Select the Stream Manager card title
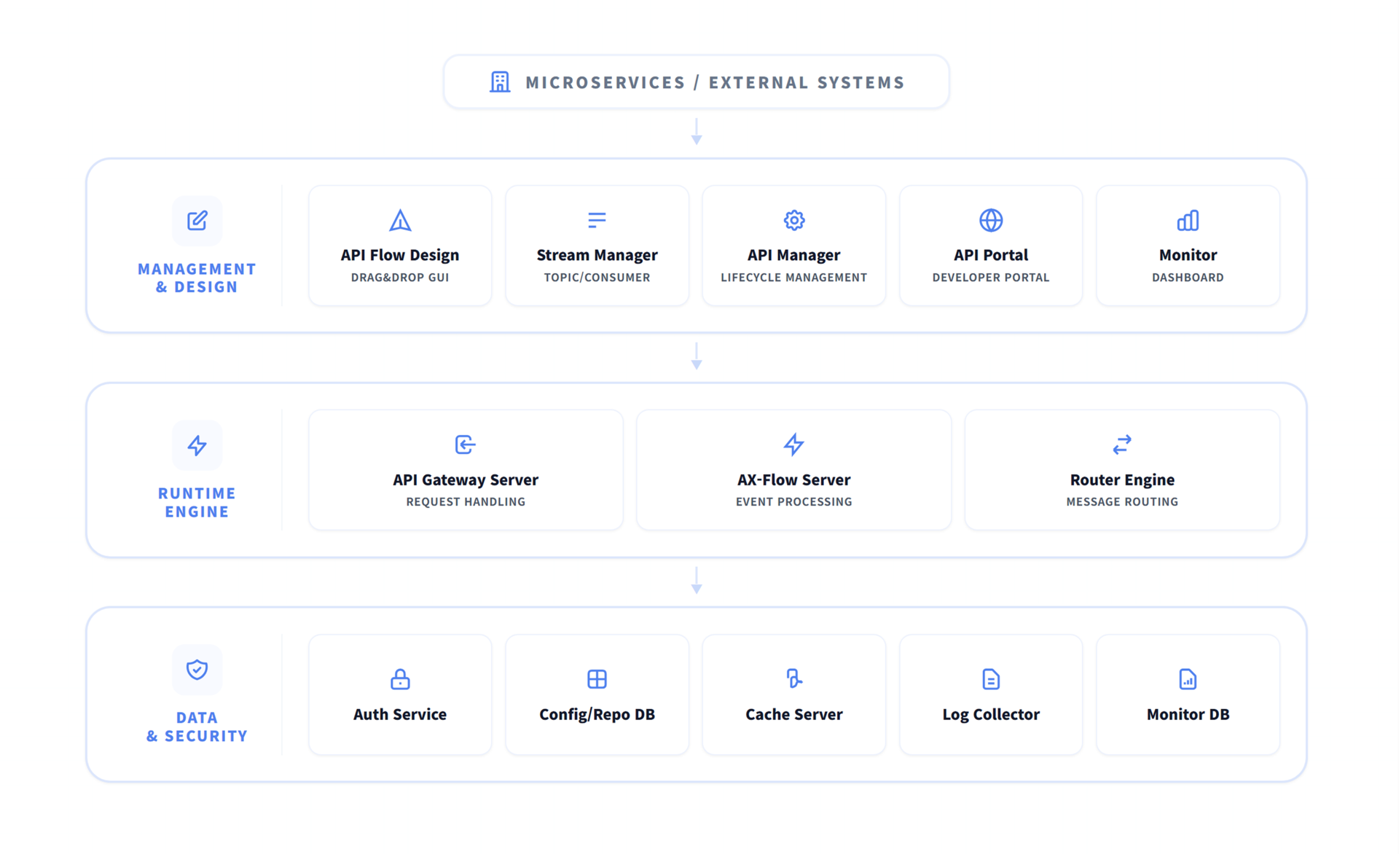This screenshot has height=854, width=1399. point(597,255)
